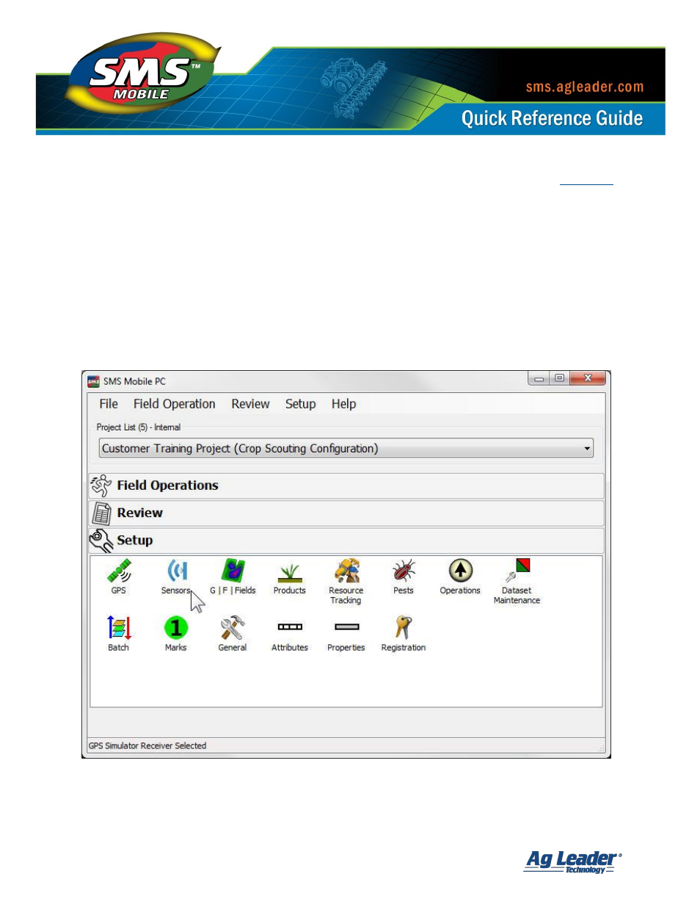
Task: Open the G | F | Fields icon
Action: click(233, 571)
